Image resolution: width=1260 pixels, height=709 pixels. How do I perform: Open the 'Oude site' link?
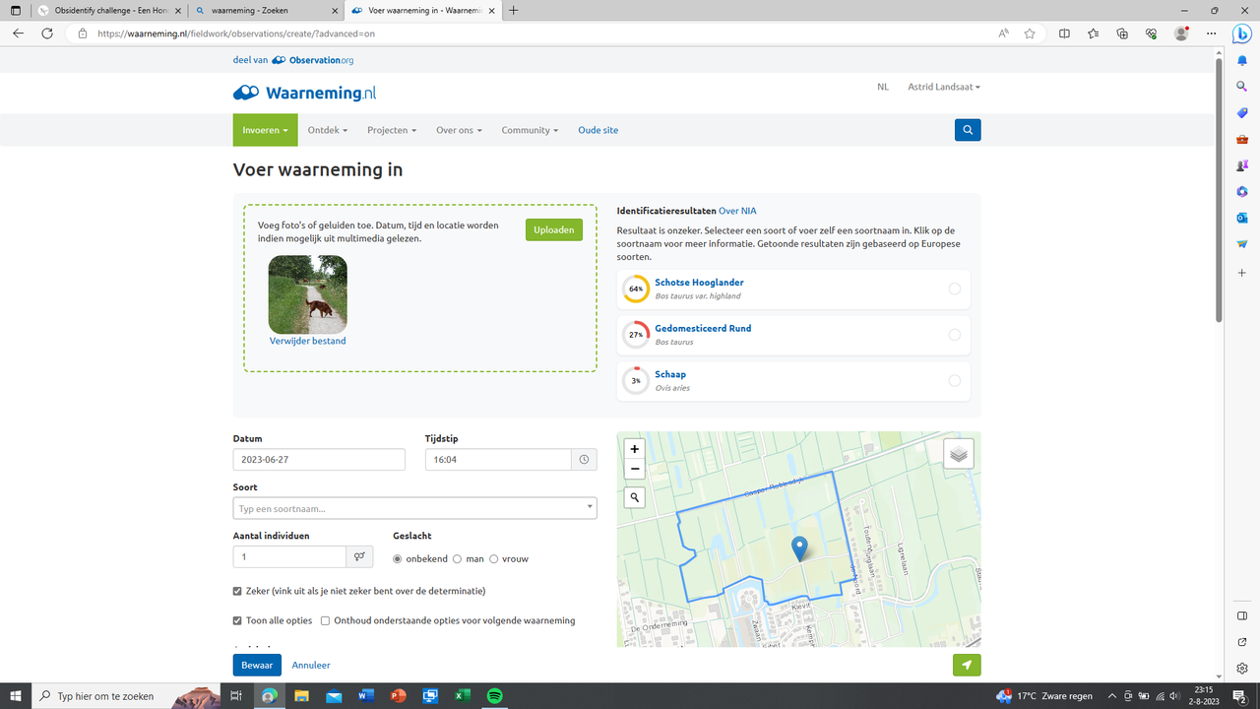[x=598, y=130]
